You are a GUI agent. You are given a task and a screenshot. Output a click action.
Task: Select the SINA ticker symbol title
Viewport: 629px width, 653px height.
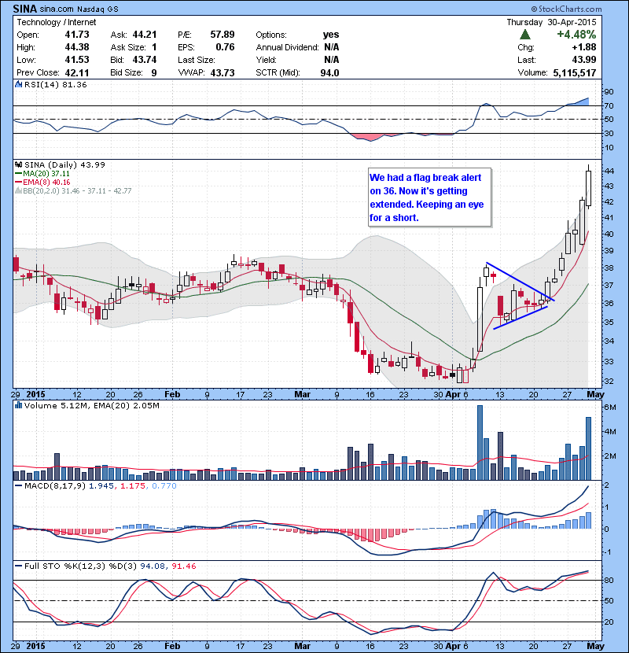tap(24, 9)
